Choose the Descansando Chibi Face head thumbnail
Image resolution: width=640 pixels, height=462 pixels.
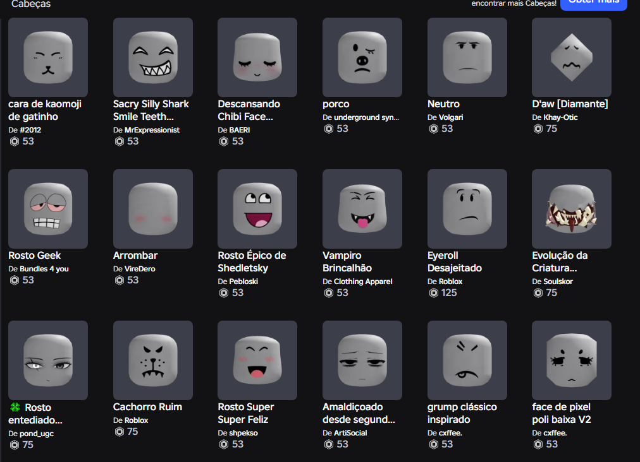tap(257, 57)
